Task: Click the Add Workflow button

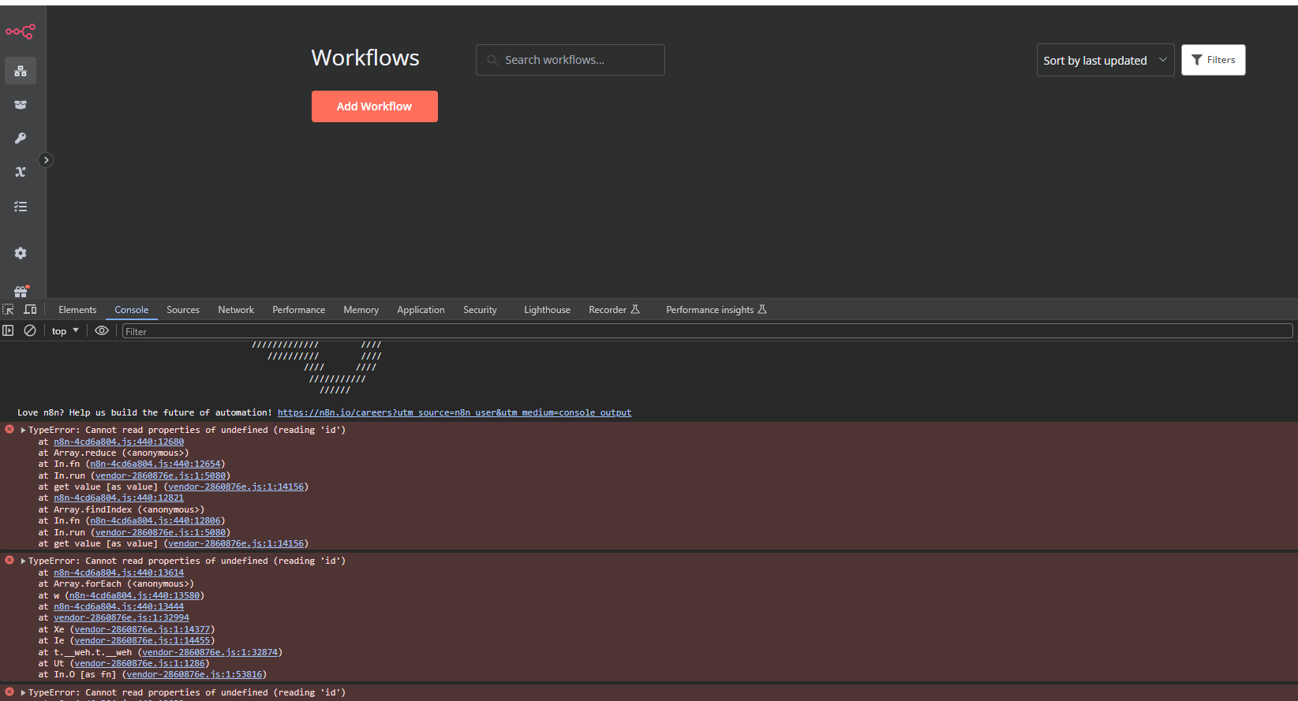Action: coord(374,106)
